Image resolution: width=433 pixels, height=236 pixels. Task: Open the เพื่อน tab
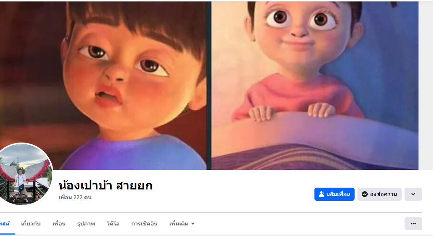59,224
